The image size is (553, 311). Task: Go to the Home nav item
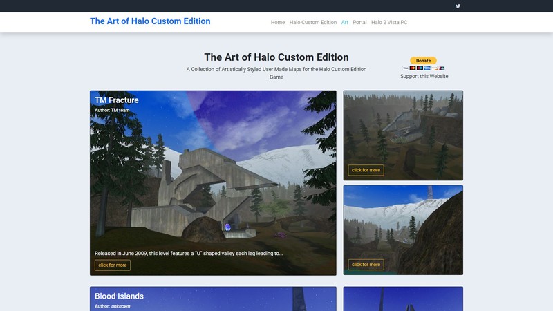click(278, 22)
